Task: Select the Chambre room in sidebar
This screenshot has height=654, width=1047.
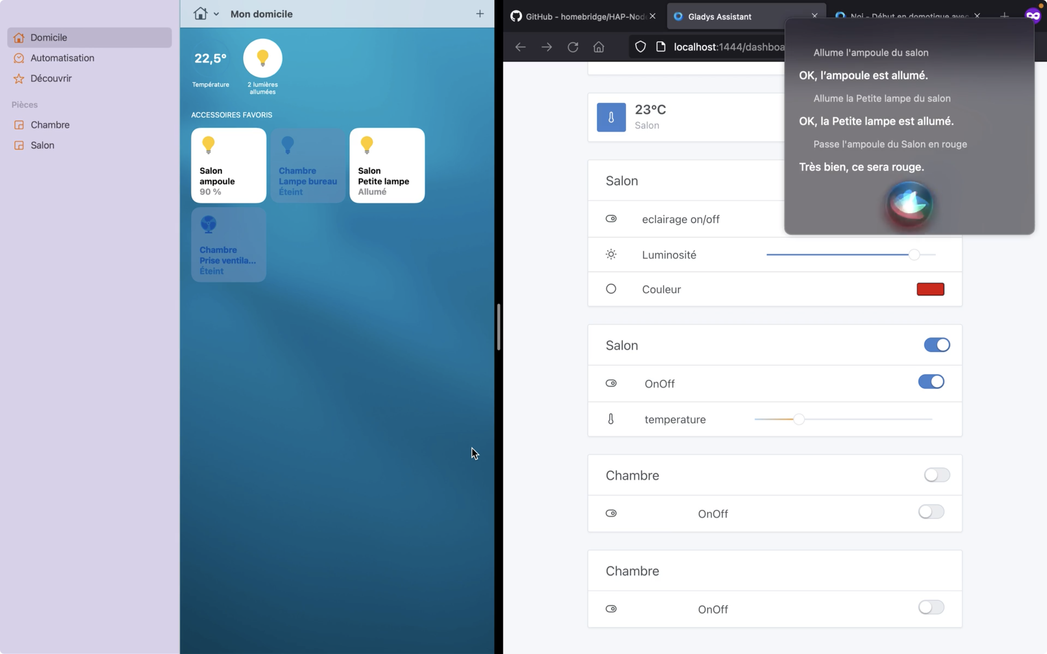Action: coord(89,125)
